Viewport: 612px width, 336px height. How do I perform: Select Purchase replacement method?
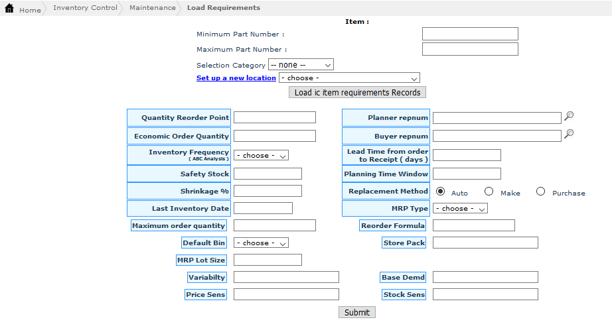(541, 192)
